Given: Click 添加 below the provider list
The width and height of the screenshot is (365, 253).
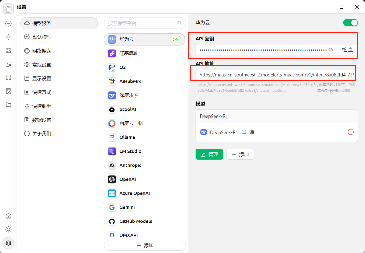Looking at the screenshot, I should coord(145,245).
